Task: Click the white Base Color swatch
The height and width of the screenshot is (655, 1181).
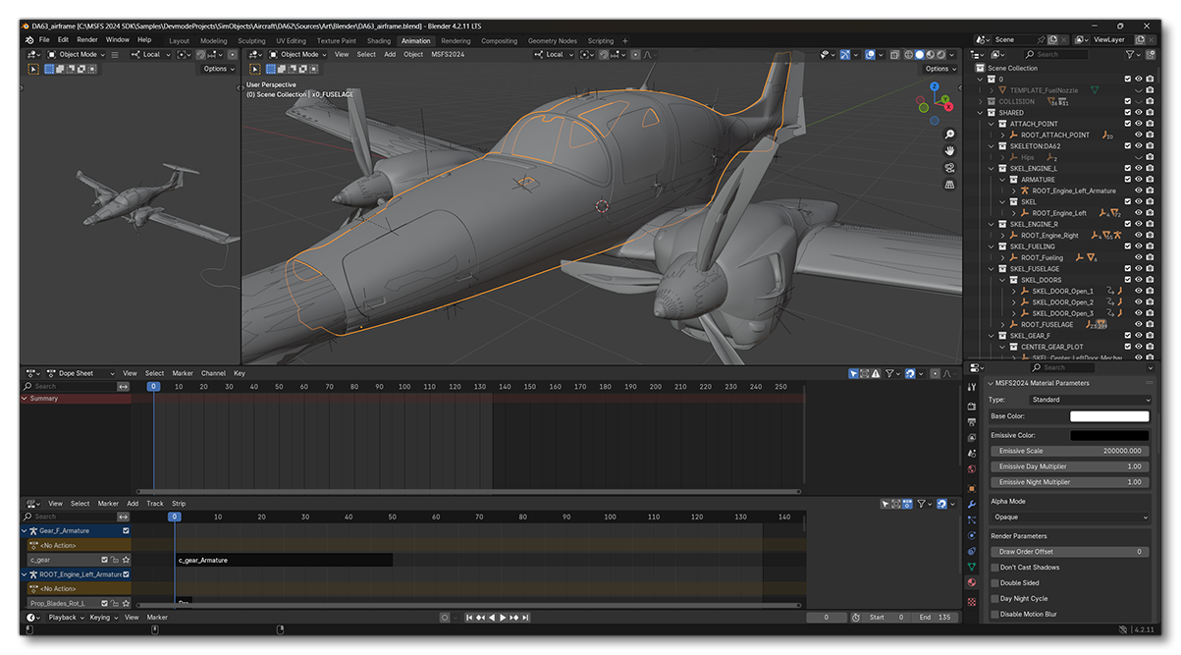Action: pos(1109,416)
